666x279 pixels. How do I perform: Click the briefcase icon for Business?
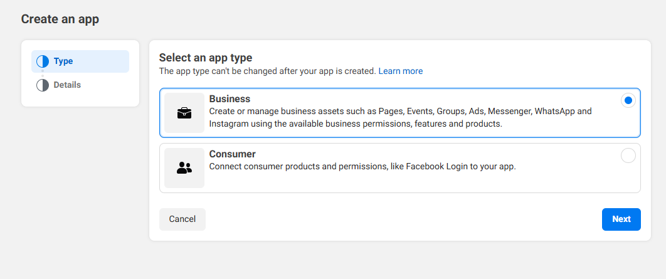[x=184, y=113]
